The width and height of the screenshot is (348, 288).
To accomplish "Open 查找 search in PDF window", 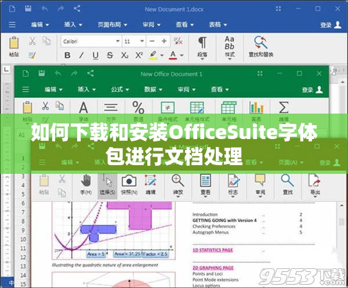I will click(x=288, y=185).
